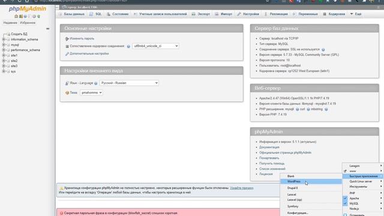Click the help icon after curl extension

(x=308, y=109)
